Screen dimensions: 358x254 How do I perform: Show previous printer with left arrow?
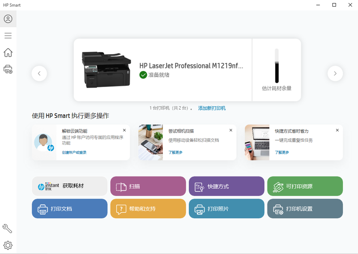pos(39,73)
